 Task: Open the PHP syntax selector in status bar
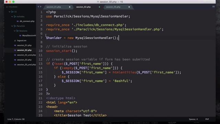[x=207, y=119]
